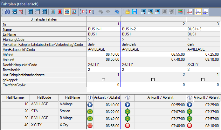Image resolution: width=221 pixels, height=130 pixels.
Task: Click the stacked color layers icon
Action: tap(180, 12)
